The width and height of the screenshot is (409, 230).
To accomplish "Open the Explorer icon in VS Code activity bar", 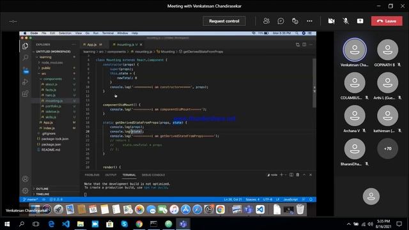I will coord(26,46).
